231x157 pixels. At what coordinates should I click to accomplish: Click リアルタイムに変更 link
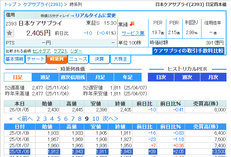[95, 16]
